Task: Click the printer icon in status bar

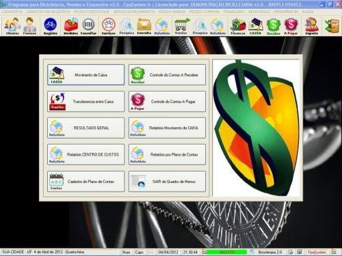Action: point(290,252)
